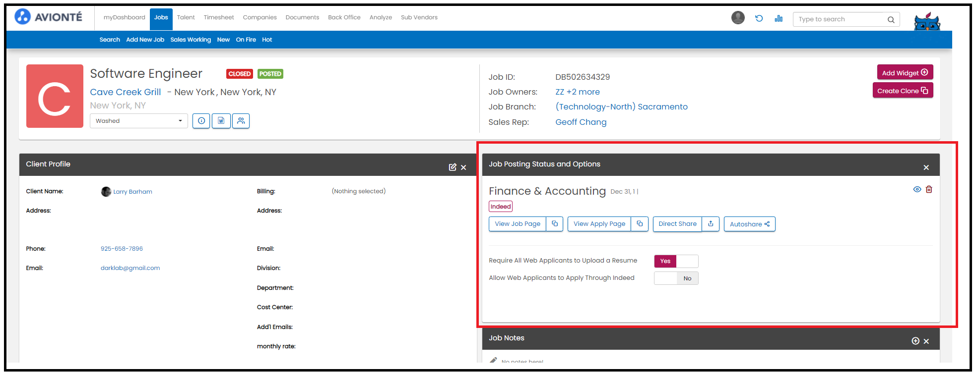Image resolution: width=977 pixels, height=376 pixels.
Task: Open the Geoff Chang sales rep link
Action: point(581,122)
